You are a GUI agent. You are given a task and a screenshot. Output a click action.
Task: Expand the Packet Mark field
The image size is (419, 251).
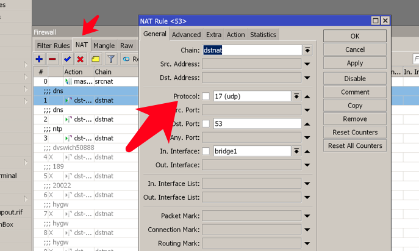pyautogui.click(x=307, y=216)
